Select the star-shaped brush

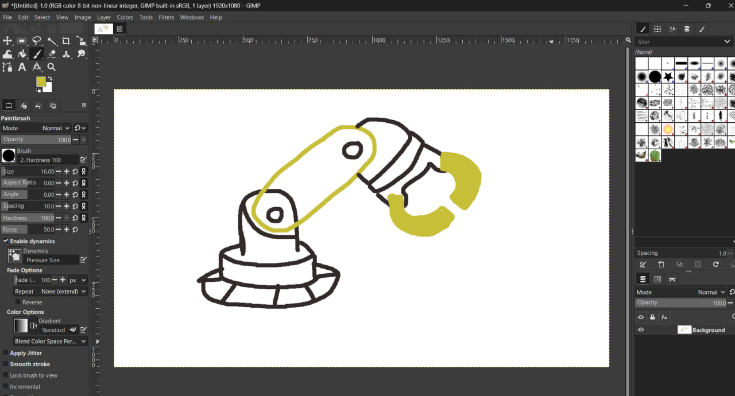pos(668,76)
